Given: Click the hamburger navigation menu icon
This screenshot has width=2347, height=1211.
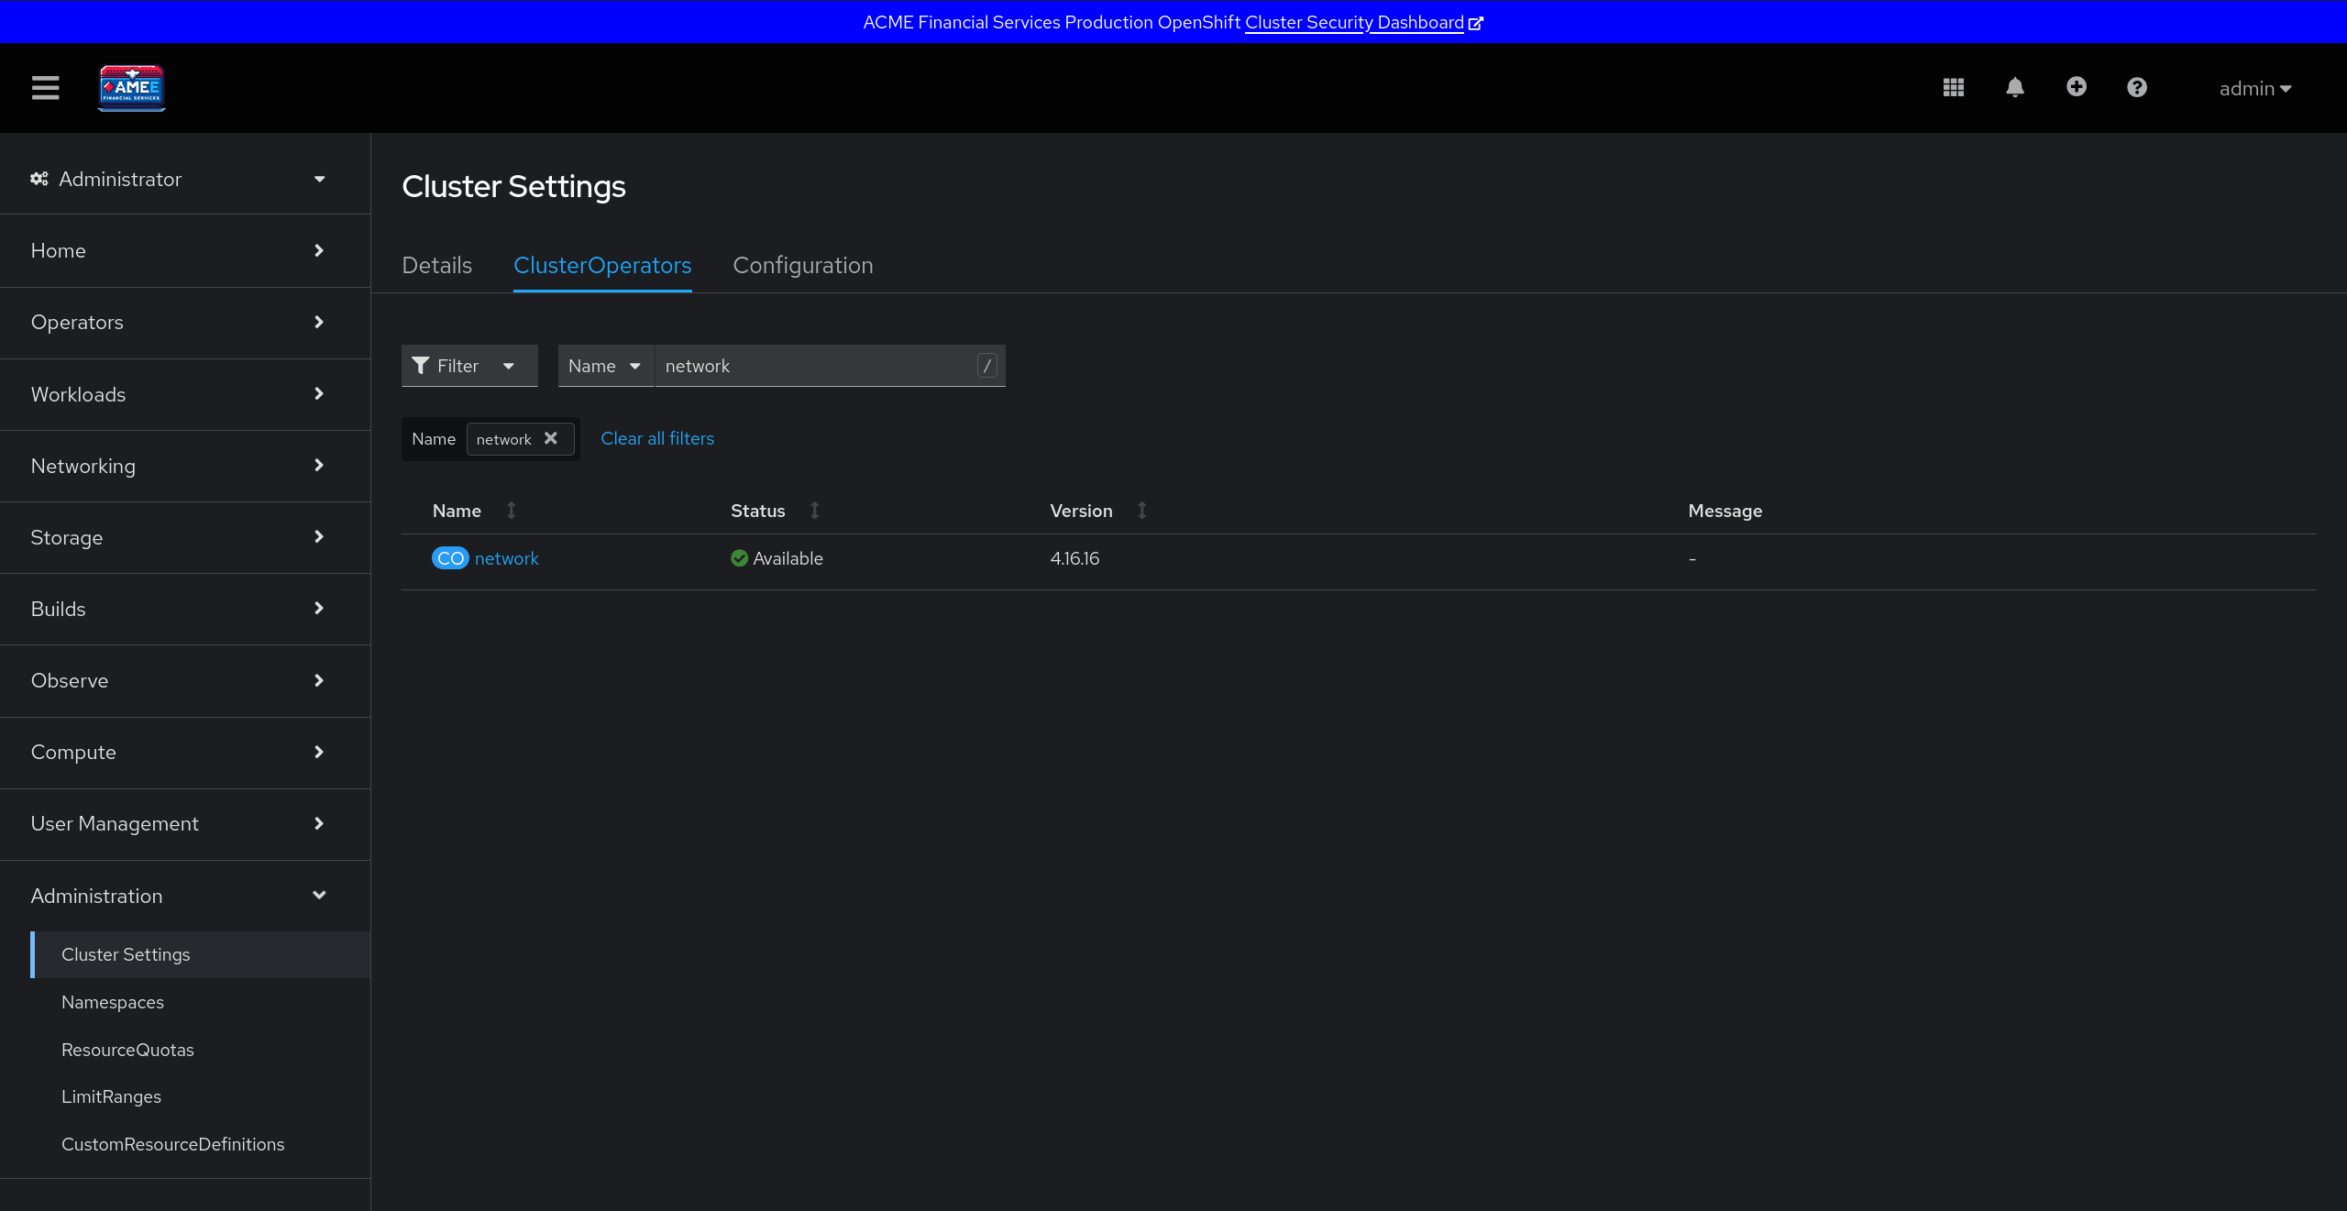Looking at the screenshot, I should click(x=45, y=88).
